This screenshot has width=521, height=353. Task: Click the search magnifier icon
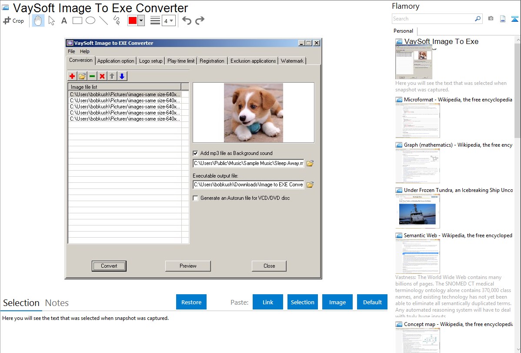[478, 19]
